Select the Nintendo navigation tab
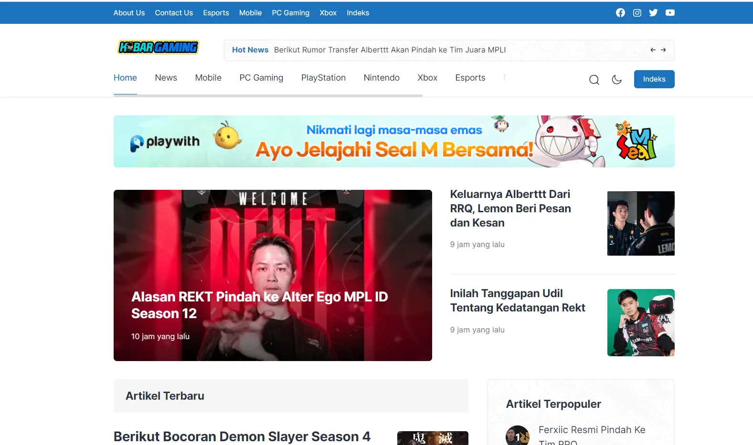Viewport: 753px width, 445px height. click(382, 78)
